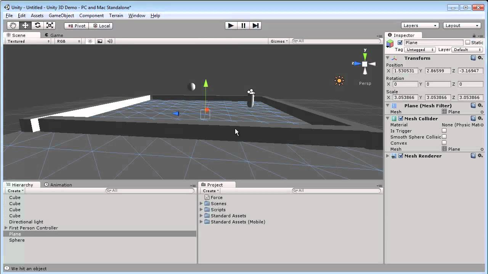This screenshot has width=488, height=274.
Task: Enable Smooth Sphere Collisions checkbox
Action: [x=444, y=137]
